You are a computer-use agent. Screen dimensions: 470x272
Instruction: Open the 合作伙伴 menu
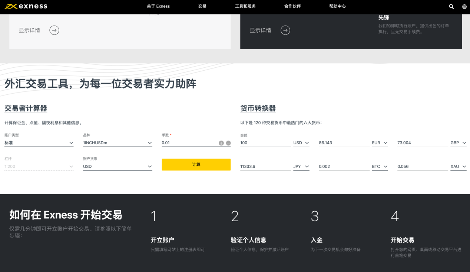(292, 6)
